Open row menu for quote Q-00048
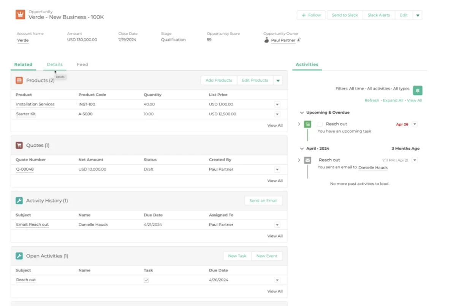Screen dimensions: 456x306 coord(277,169)
